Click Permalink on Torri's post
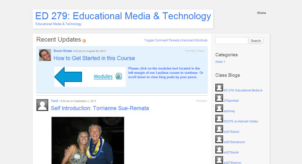Viewport: 302px width, 164px height. (x=201, y=101)
